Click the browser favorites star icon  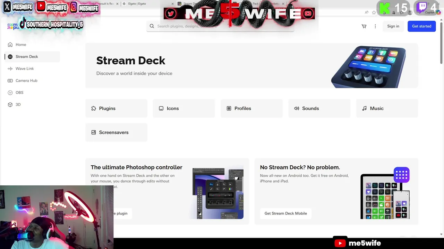[x=374, y=12]
